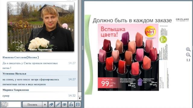The width and height of the screenshot is (193, 108).
Task: Click message 'супер' in chat
Action: pyautogui.click(x=6, y=96)
